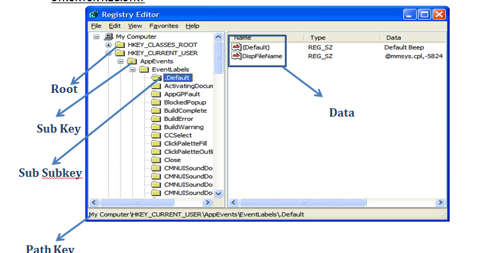The height and width of the screenshot is (253, 483).
Task: Maximize the Registry Editor window
Action: point(424,15)
